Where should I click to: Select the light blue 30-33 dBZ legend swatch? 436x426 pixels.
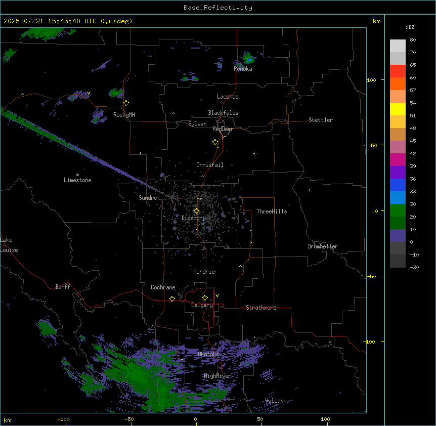pos(398,198)
